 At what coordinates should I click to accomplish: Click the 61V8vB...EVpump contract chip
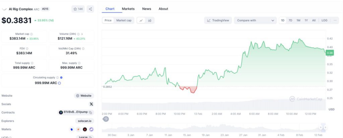(x=76, y=112)
